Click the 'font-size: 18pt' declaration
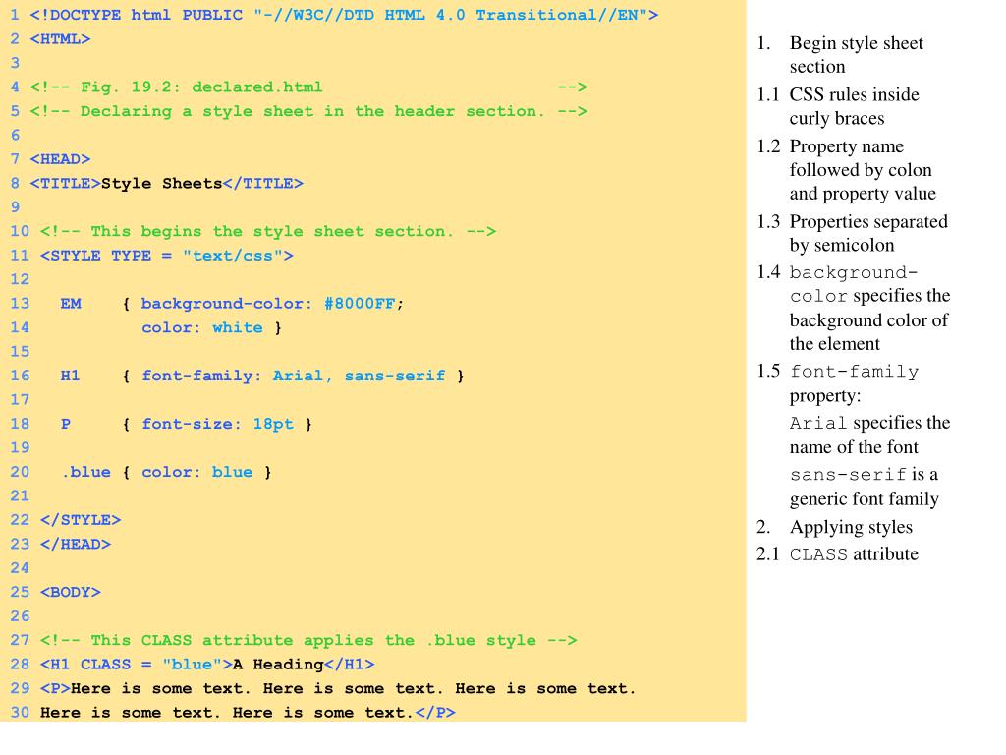This screenshot has width=1006, height=755. (x=217, y=424)
